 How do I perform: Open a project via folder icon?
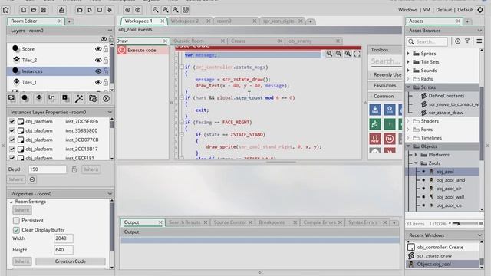(x=34, y=10)
